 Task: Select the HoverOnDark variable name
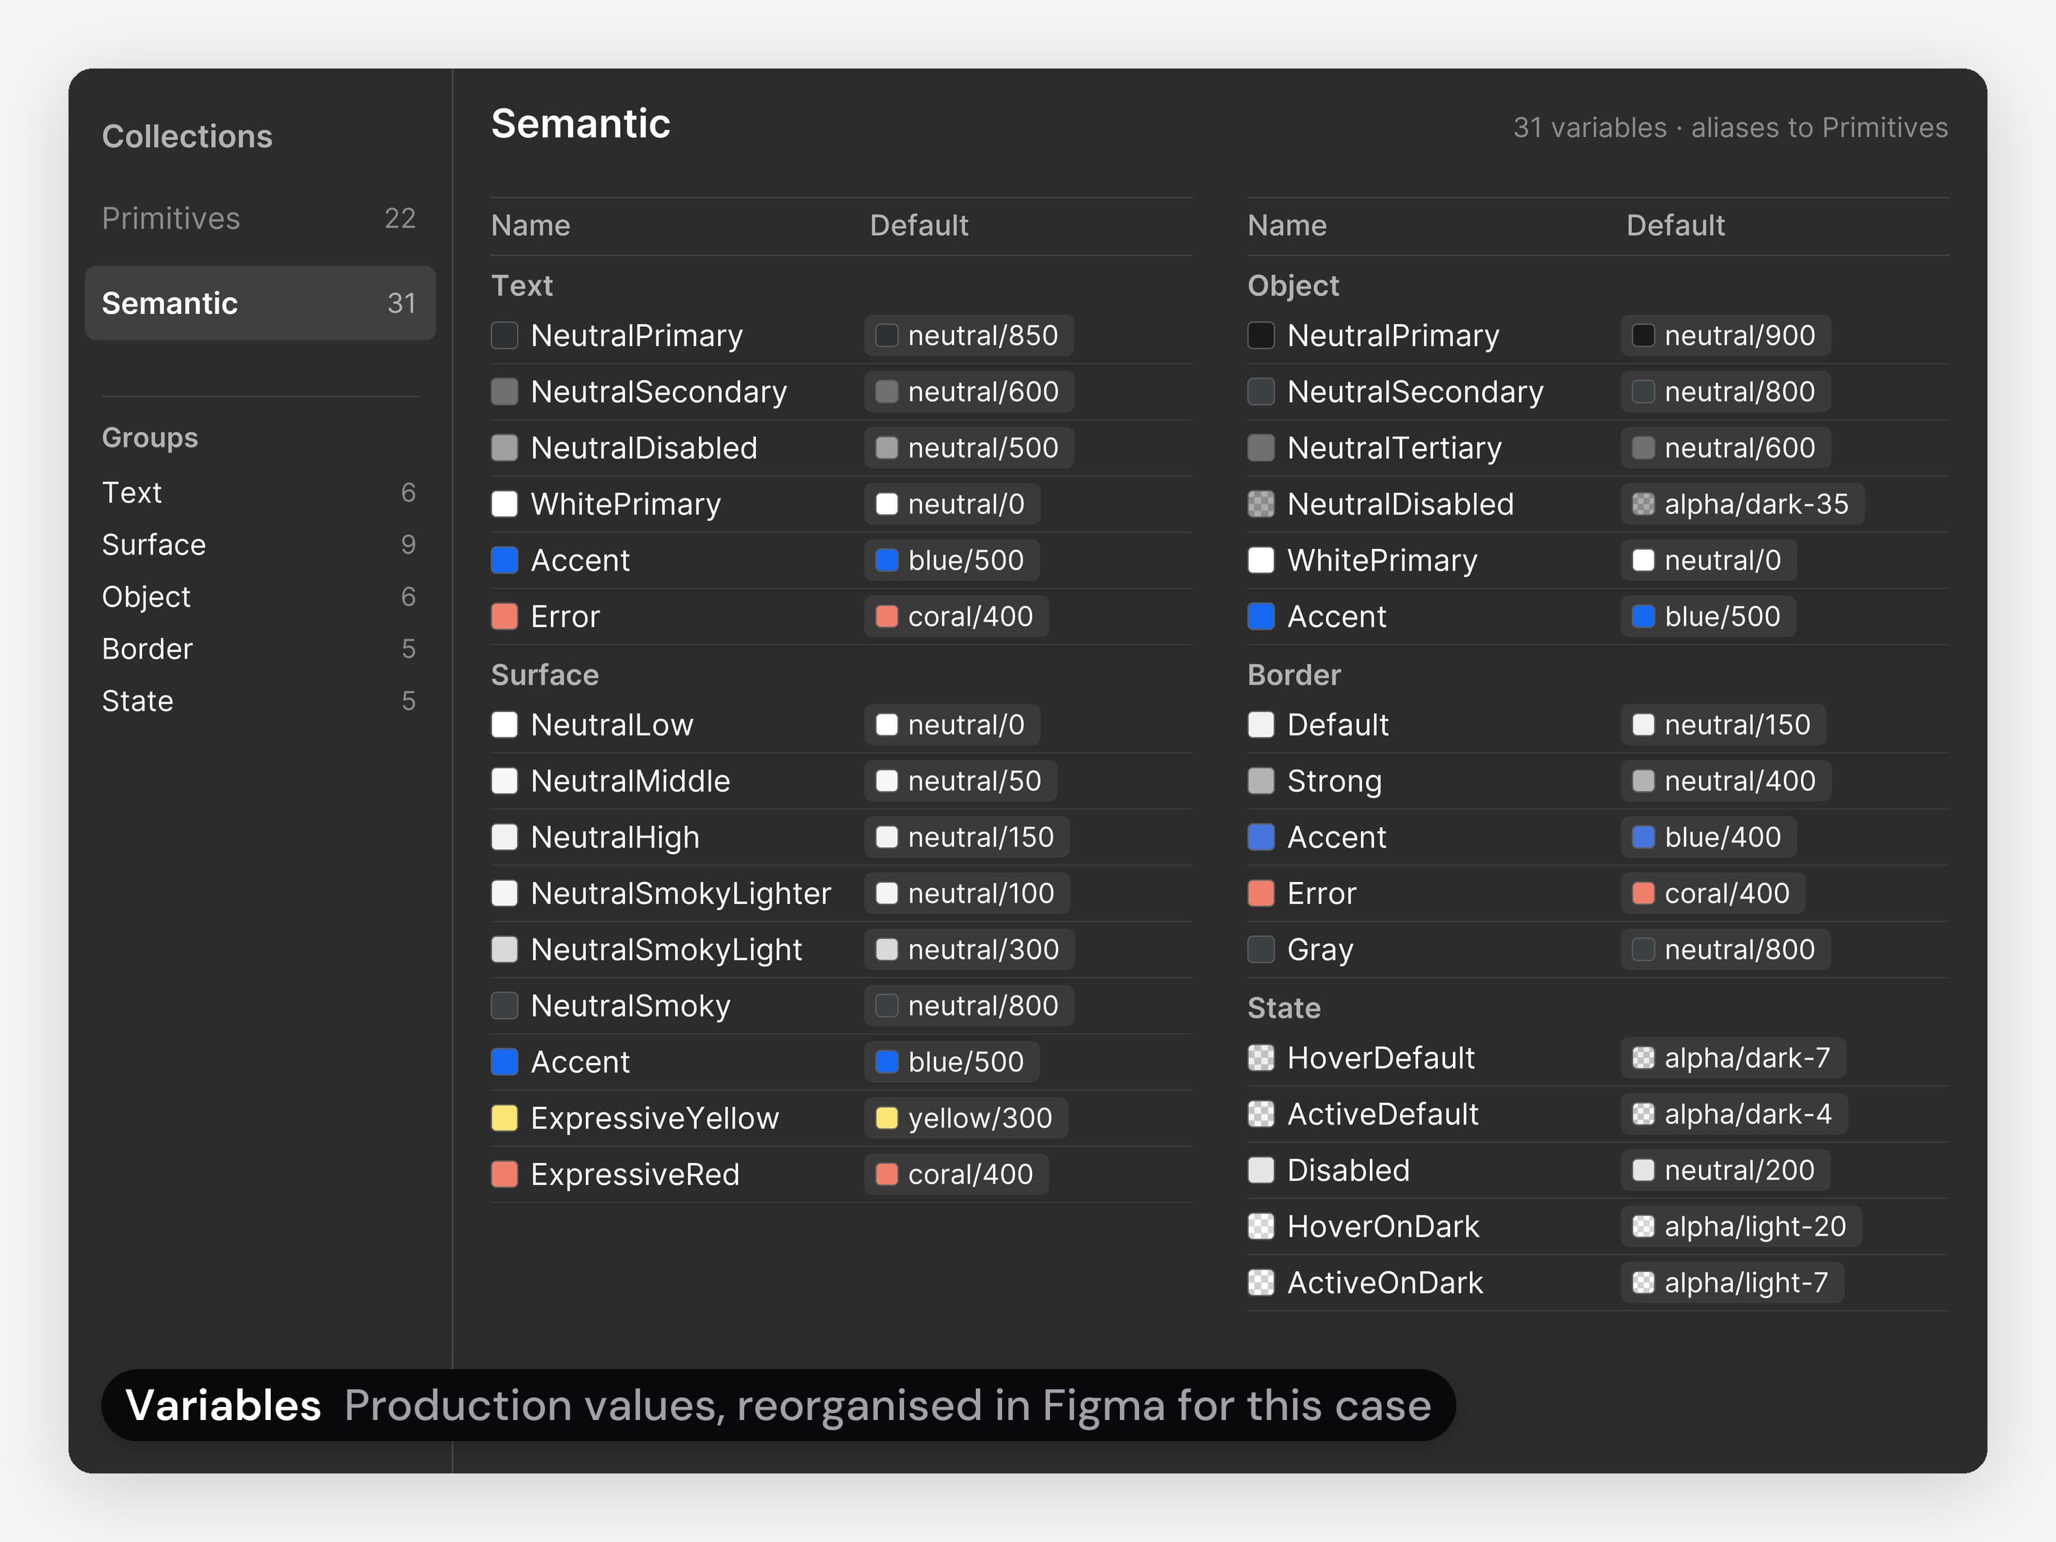pos(1382,1227)
